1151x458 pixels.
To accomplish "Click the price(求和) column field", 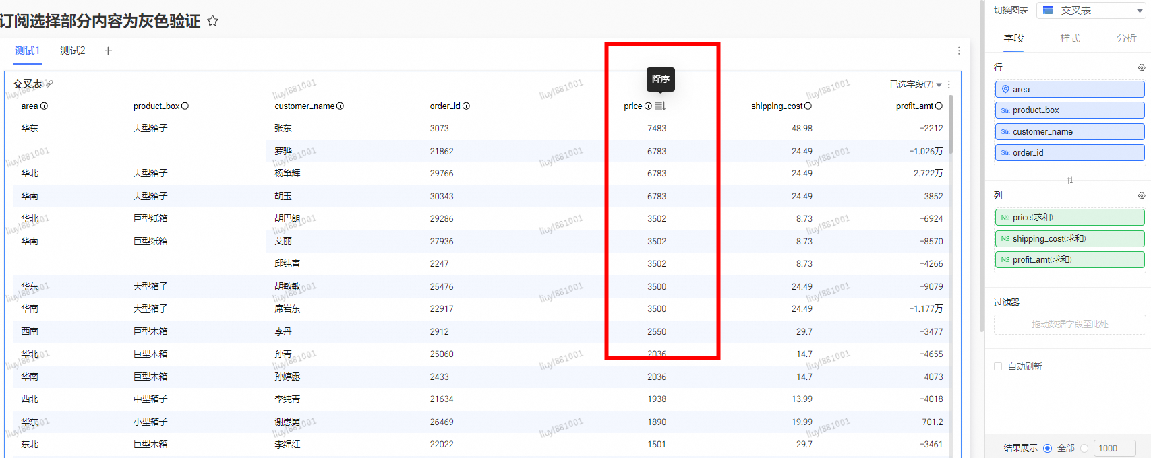I will click(1069, 218).
